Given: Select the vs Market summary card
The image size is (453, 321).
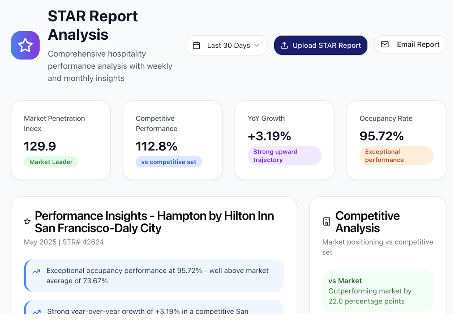Looking at the screenshot, I should 378,291.
